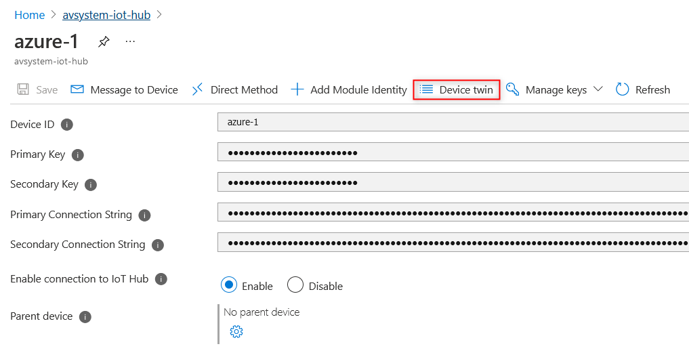
Task: Click the Save button label
Action: pos(47,90)
